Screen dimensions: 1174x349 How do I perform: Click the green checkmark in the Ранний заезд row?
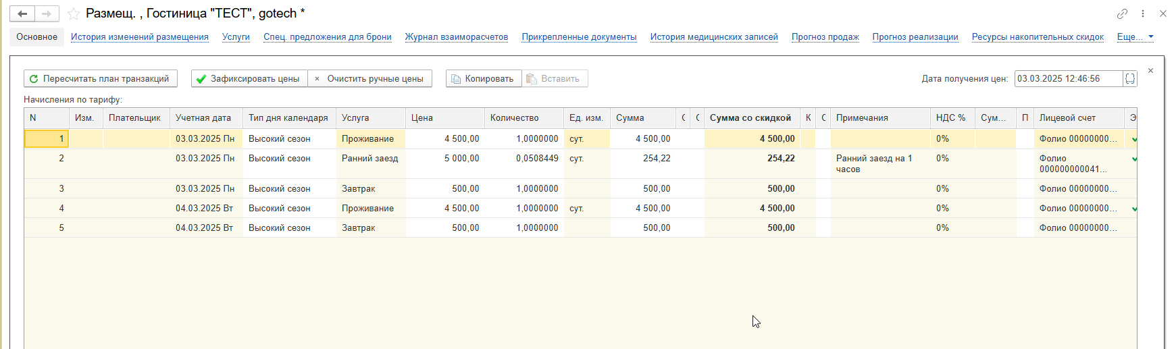click(x=1134, y=159)
